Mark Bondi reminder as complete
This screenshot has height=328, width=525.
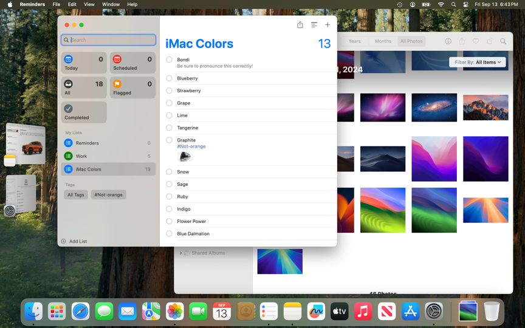click(169, 60)
